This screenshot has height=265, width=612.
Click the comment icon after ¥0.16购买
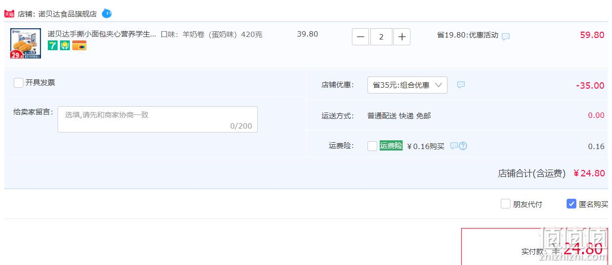[454, 146]
